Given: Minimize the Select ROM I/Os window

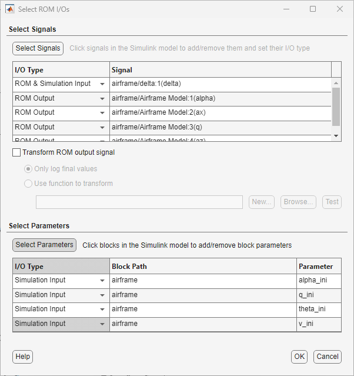Looking at the screenshot, I should coord(286,9).
